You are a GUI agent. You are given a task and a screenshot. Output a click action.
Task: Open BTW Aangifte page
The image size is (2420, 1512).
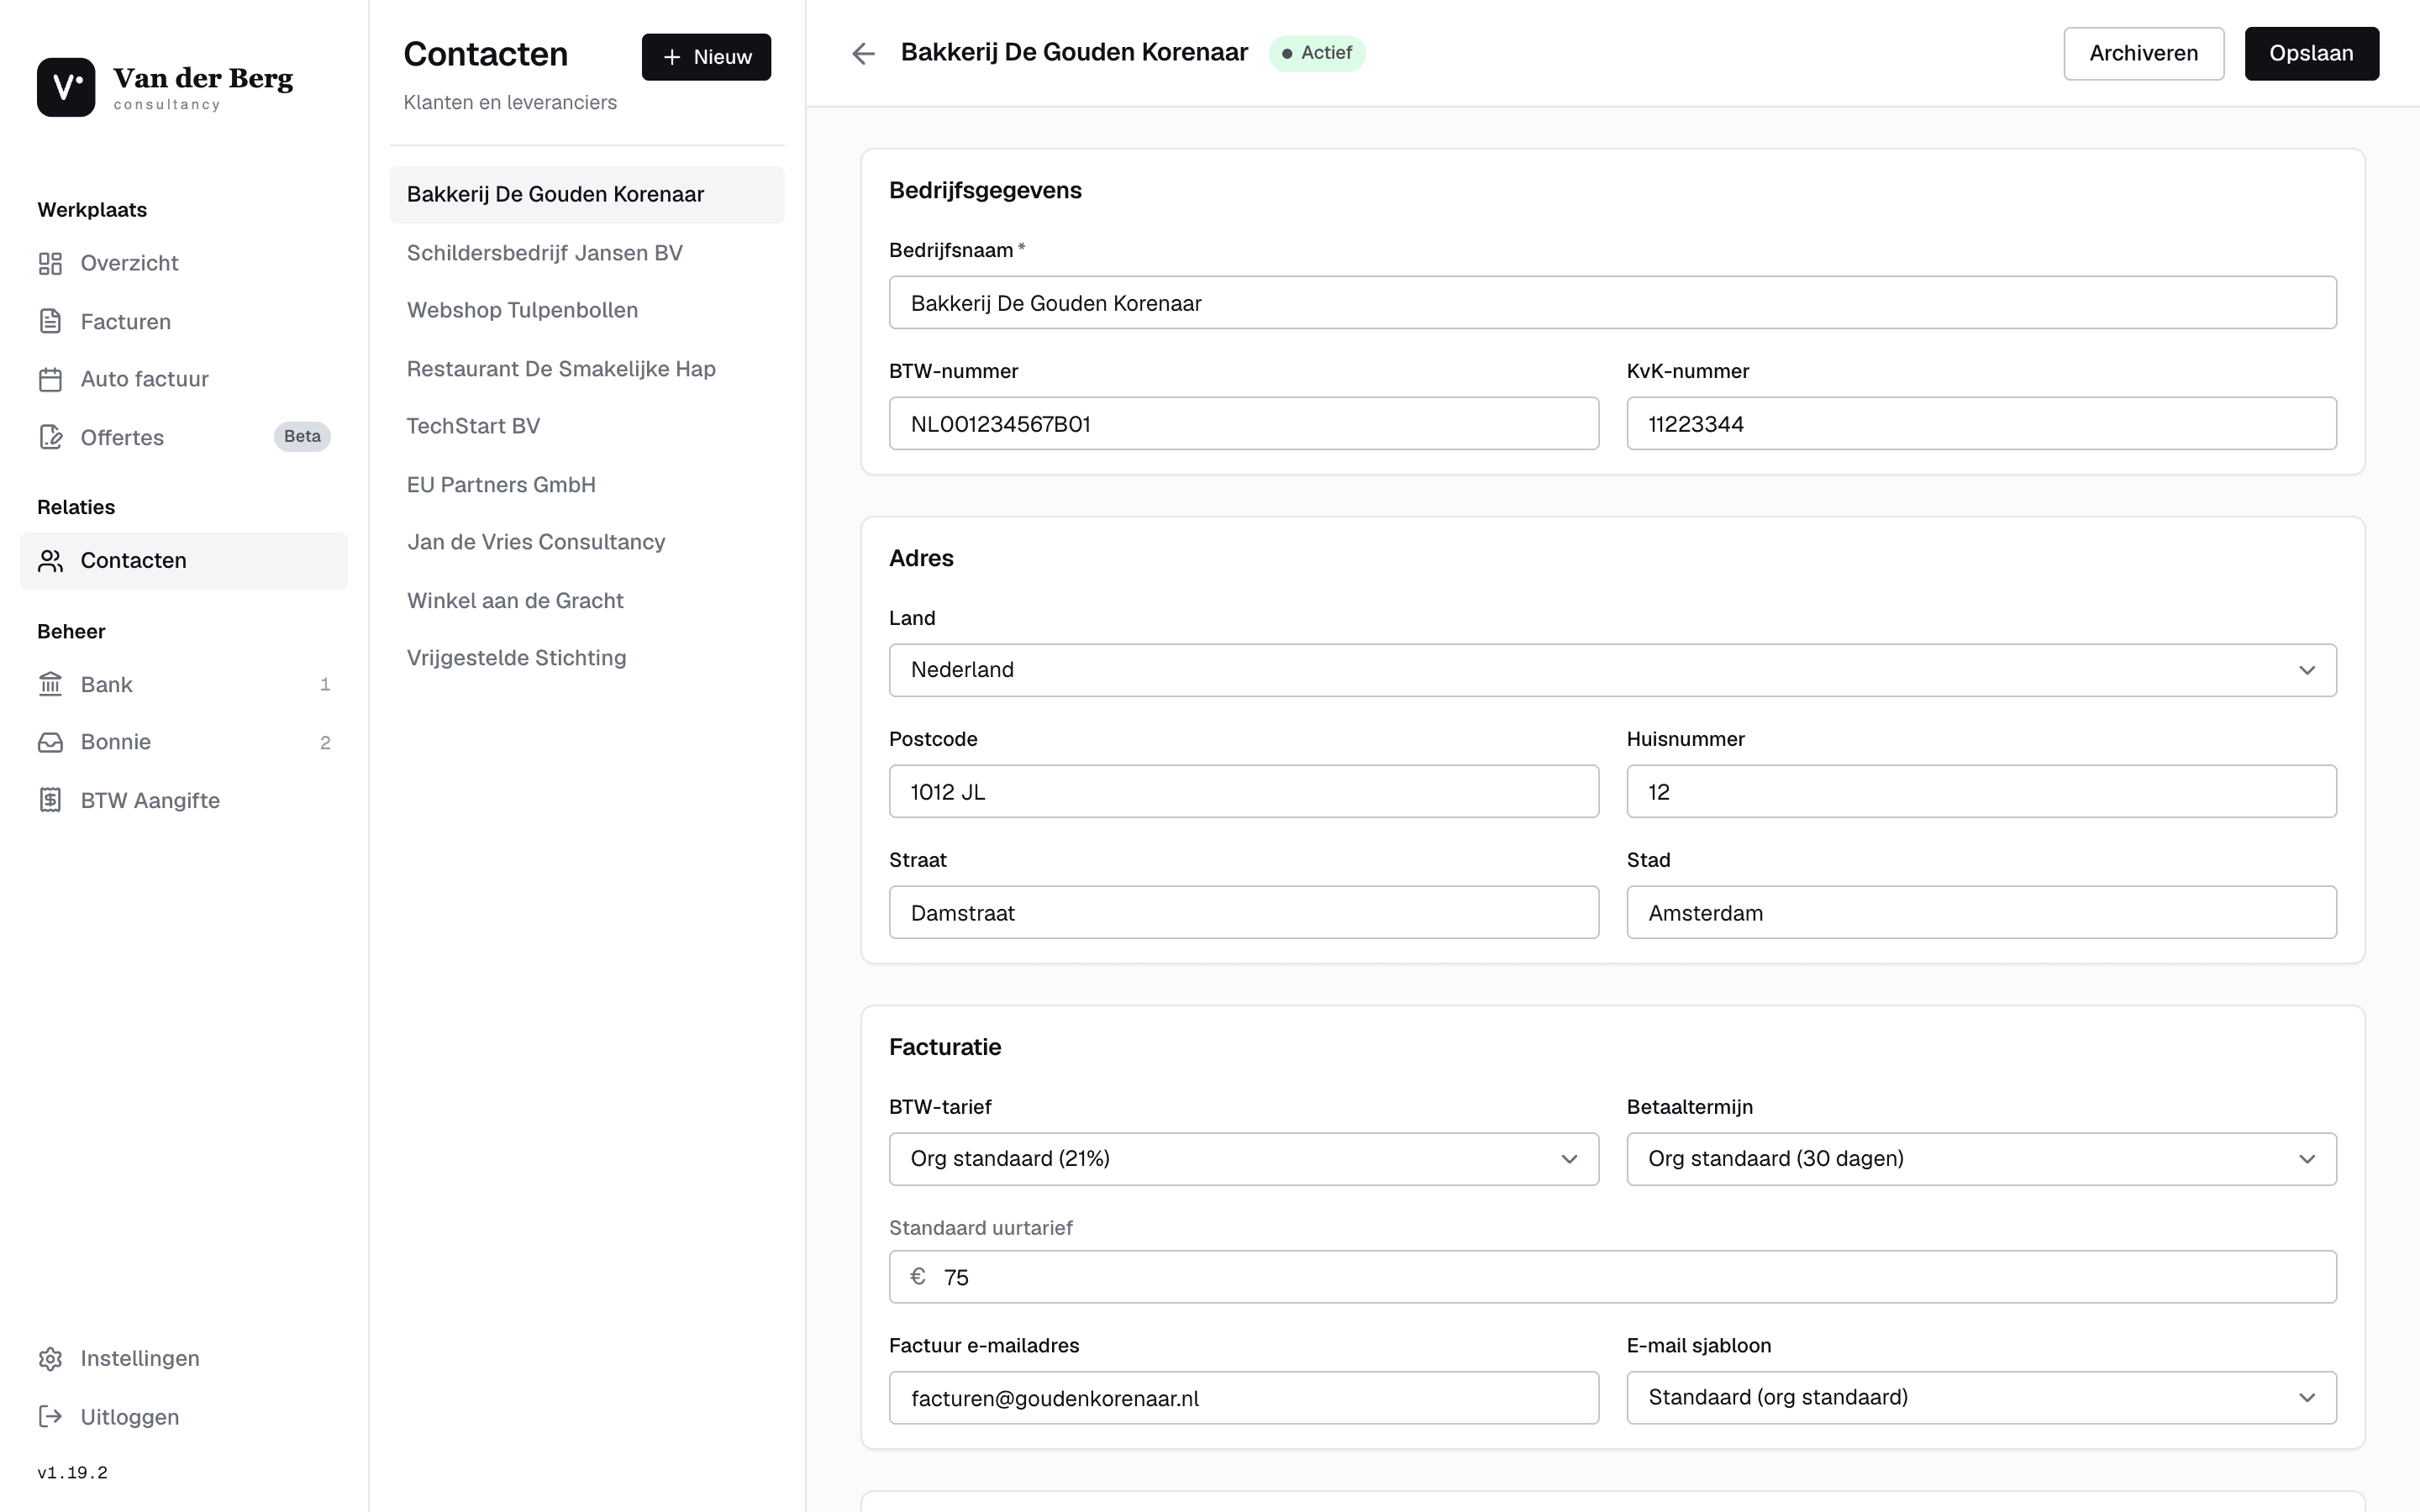coord(184,801)
